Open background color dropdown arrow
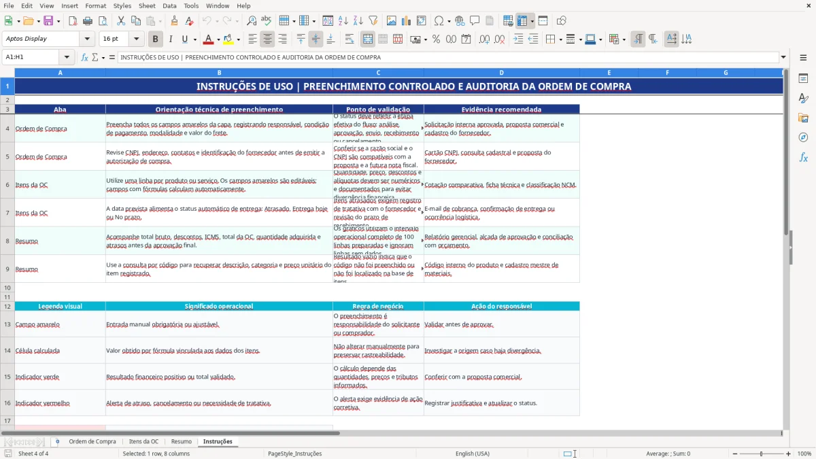Image resolution: width=816 pixels, height=459 pixels. (x=239, y=39)
